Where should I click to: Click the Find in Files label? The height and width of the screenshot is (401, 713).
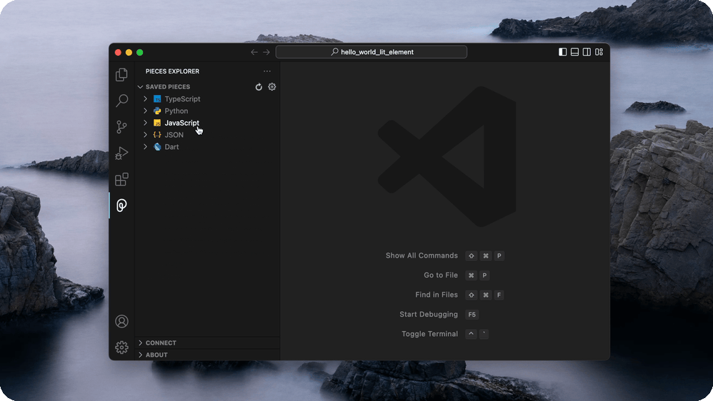coord(437,295)
